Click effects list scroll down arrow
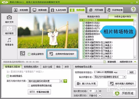The image size is (139, 99). [135, 57]
